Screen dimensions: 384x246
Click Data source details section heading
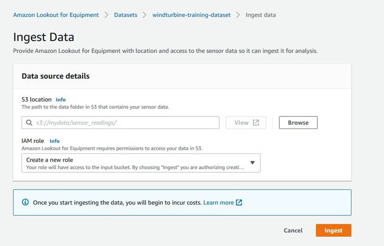[56, 76]
